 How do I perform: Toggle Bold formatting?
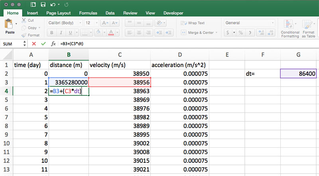point(52,33)
